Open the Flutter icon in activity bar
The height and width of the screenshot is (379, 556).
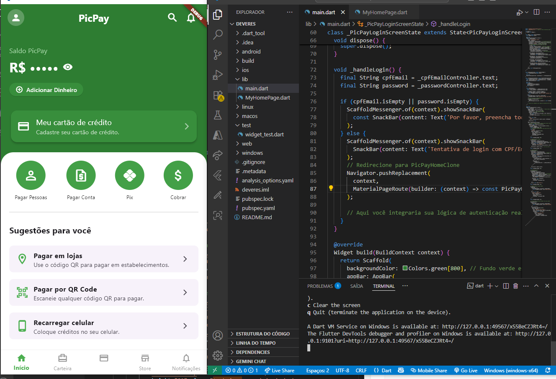(x=218, y=175)
